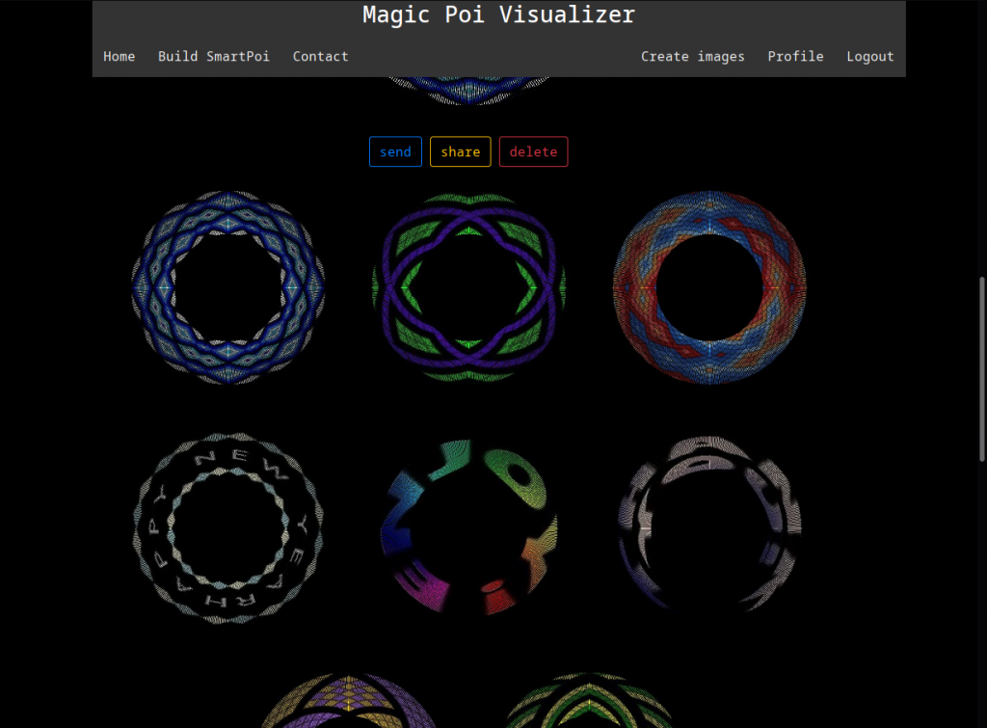Screen dimensions: 987x728
Task: Select the HAPPY NEW YEAR ring image
Action: tap(227, 527)
